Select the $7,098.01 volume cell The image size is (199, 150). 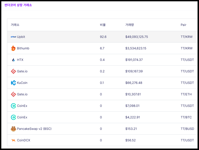click(x=132, y=106)
